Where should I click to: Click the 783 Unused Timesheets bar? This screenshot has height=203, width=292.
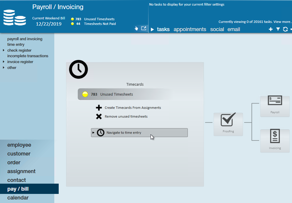coord(125,94)
